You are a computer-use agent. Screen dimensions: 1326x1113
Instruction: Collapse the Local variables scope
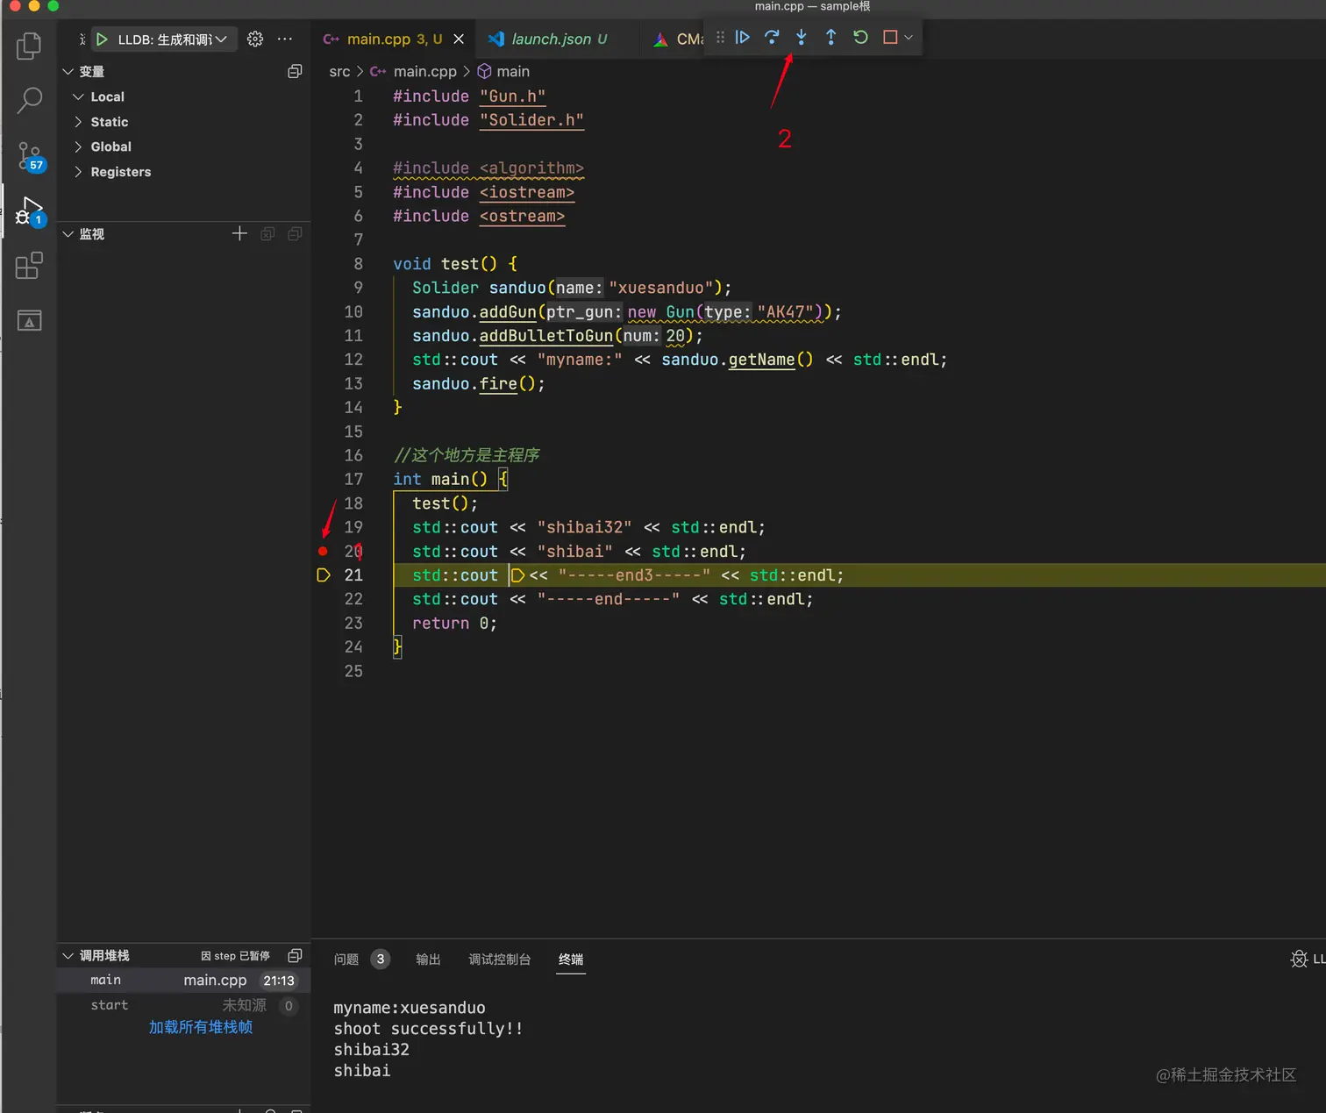(107, 96)
